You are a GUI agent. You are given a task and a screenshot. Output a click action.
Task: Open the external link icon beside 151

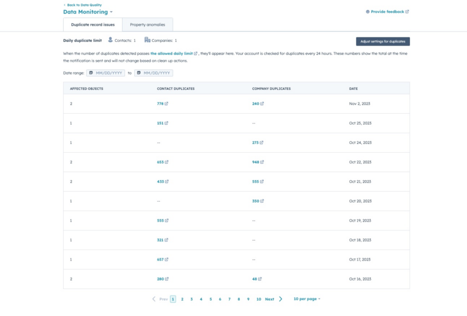tap(166, 123)
